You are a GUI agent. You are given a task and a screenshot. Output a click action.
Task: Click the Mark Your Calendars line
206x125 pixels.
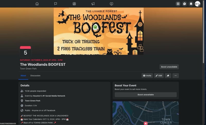(x=45, y=119)
